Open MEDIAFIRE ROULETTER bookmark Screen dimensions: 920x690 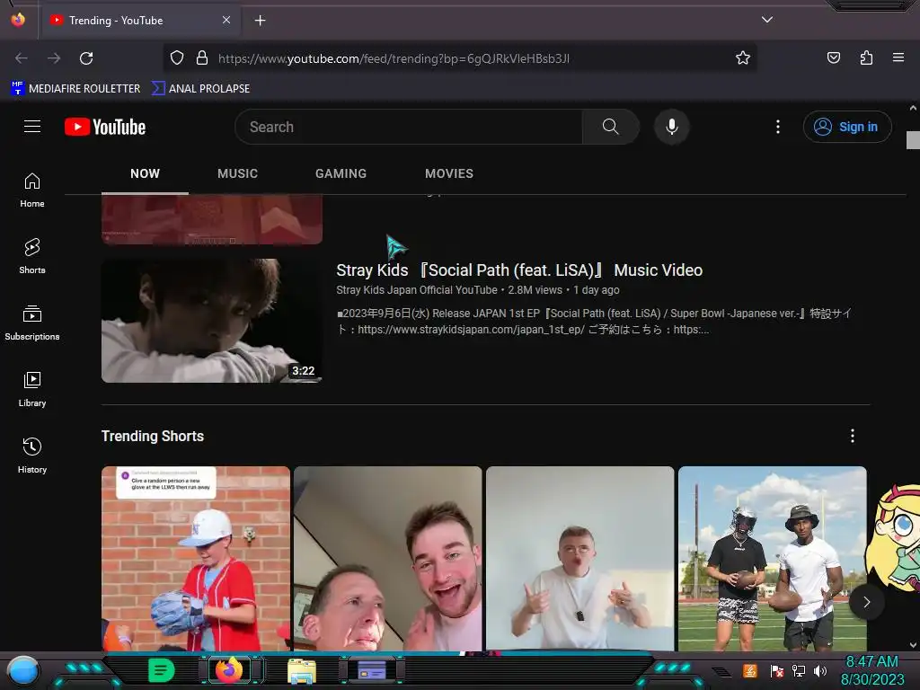click(75, 89)
